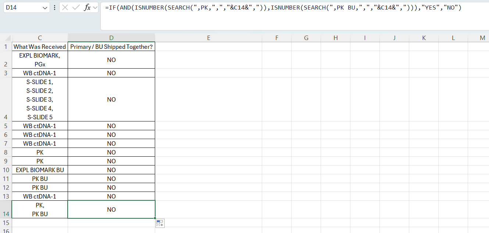This screenshot has height=233, width=489.
Task: Click 'WB ctDNA-1' cell in row 13
Action: tap(40, 196)
